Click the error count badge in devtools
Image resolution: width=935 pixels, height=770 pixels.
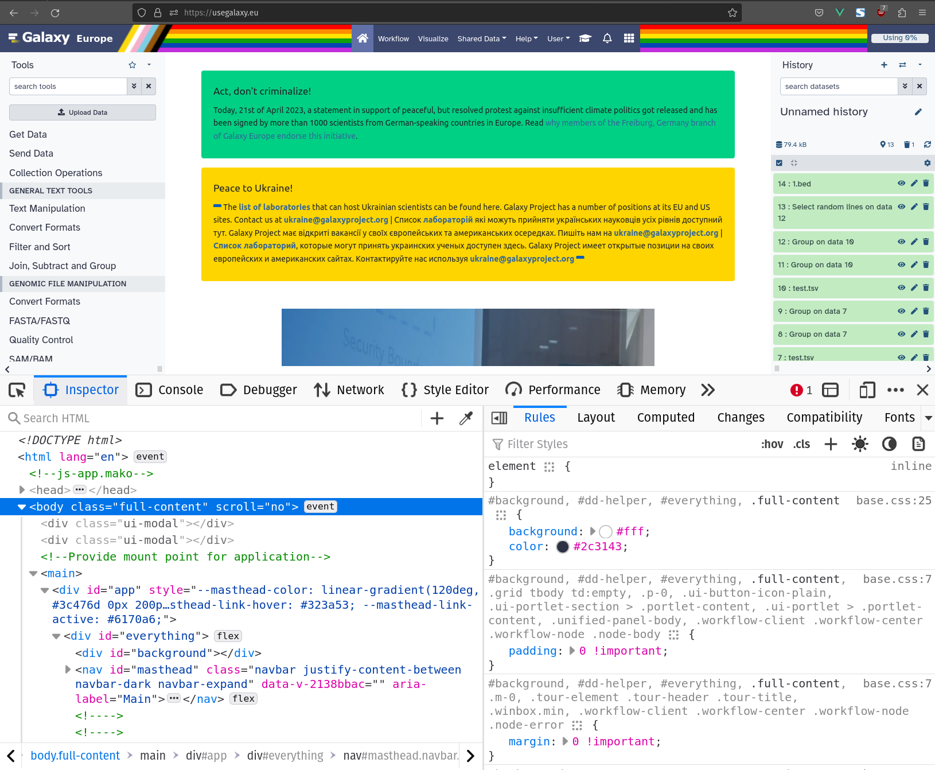(x=801, y=390)
